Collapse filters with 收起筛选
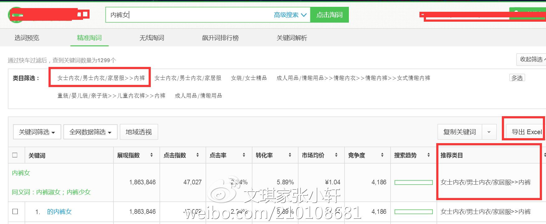 [x=531, y=59]
